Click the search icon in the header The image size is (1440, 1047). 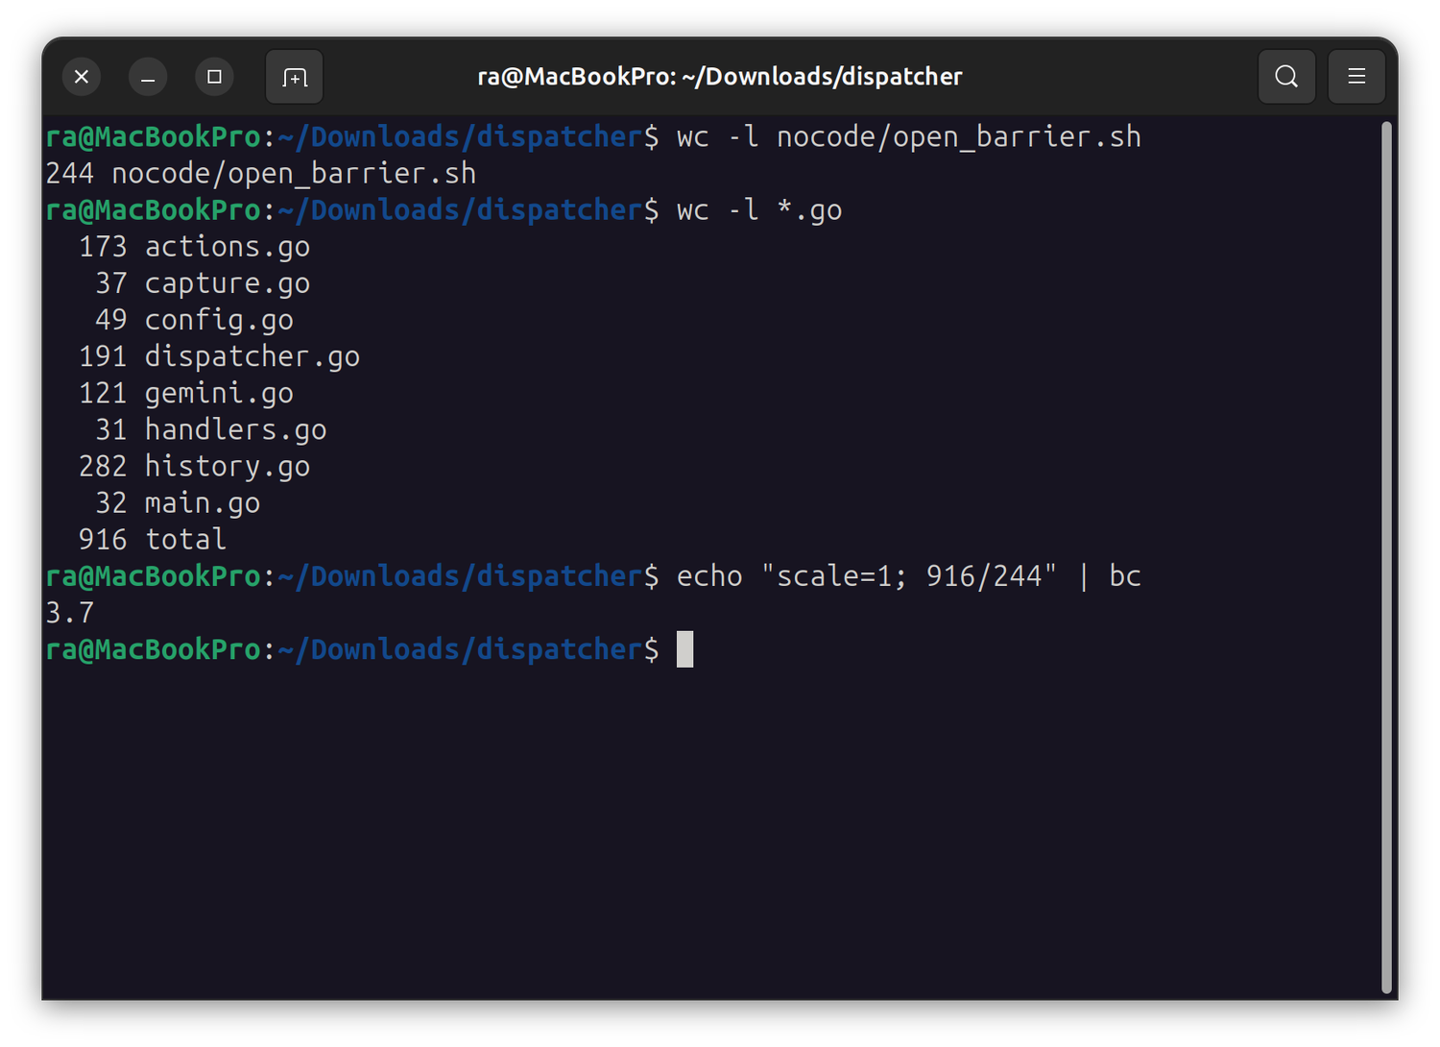[x=1286, y=77]
